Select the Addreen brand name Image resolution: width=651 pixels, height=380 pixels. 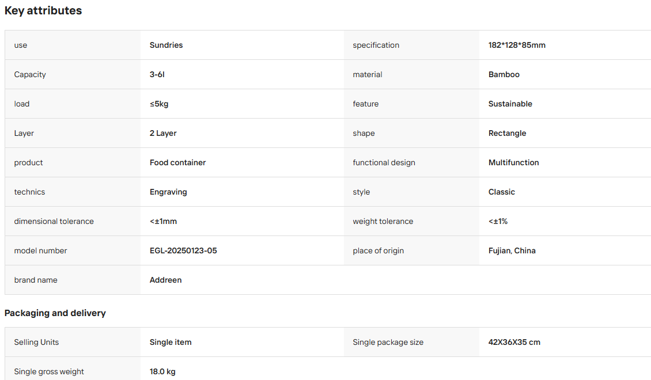pyautogui.click(x=166, y=280)
